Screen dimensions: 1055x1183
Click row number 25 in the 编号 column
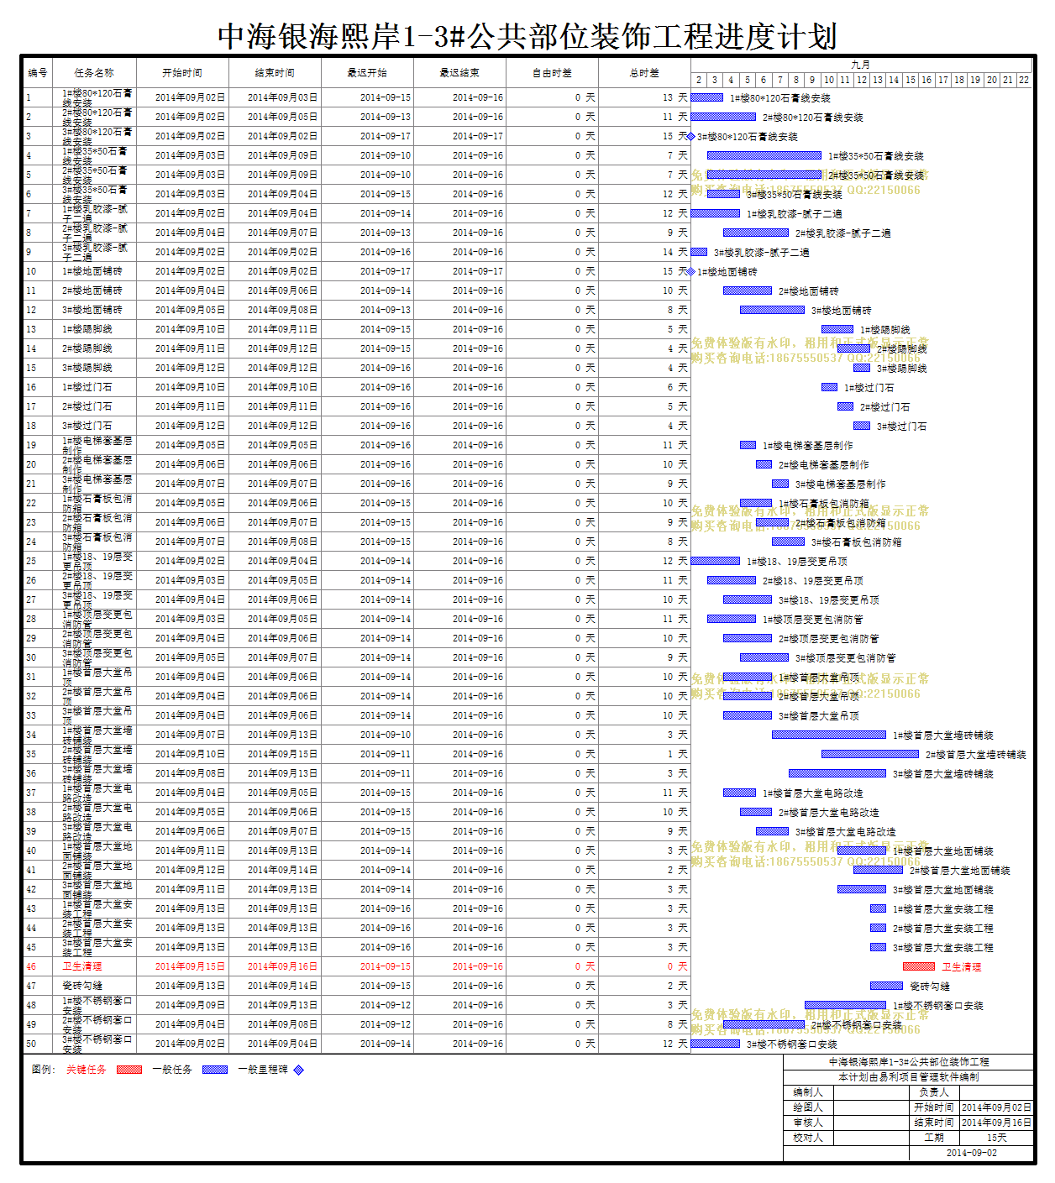pos(31,561)
